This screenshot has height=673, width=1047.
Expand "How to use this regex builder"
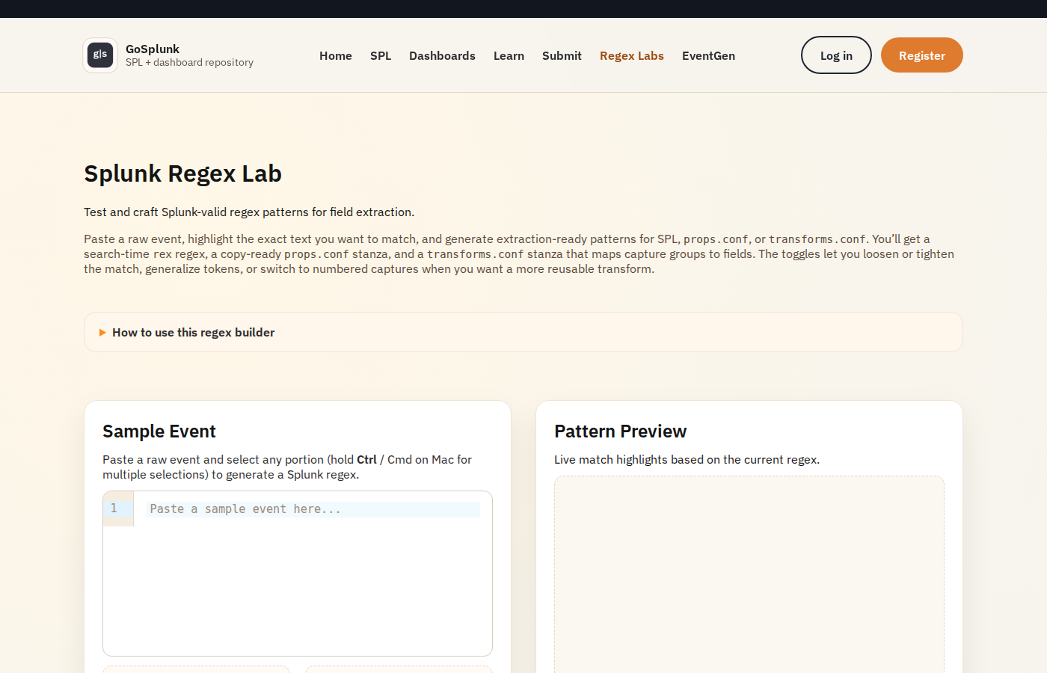tap(193, 332)
